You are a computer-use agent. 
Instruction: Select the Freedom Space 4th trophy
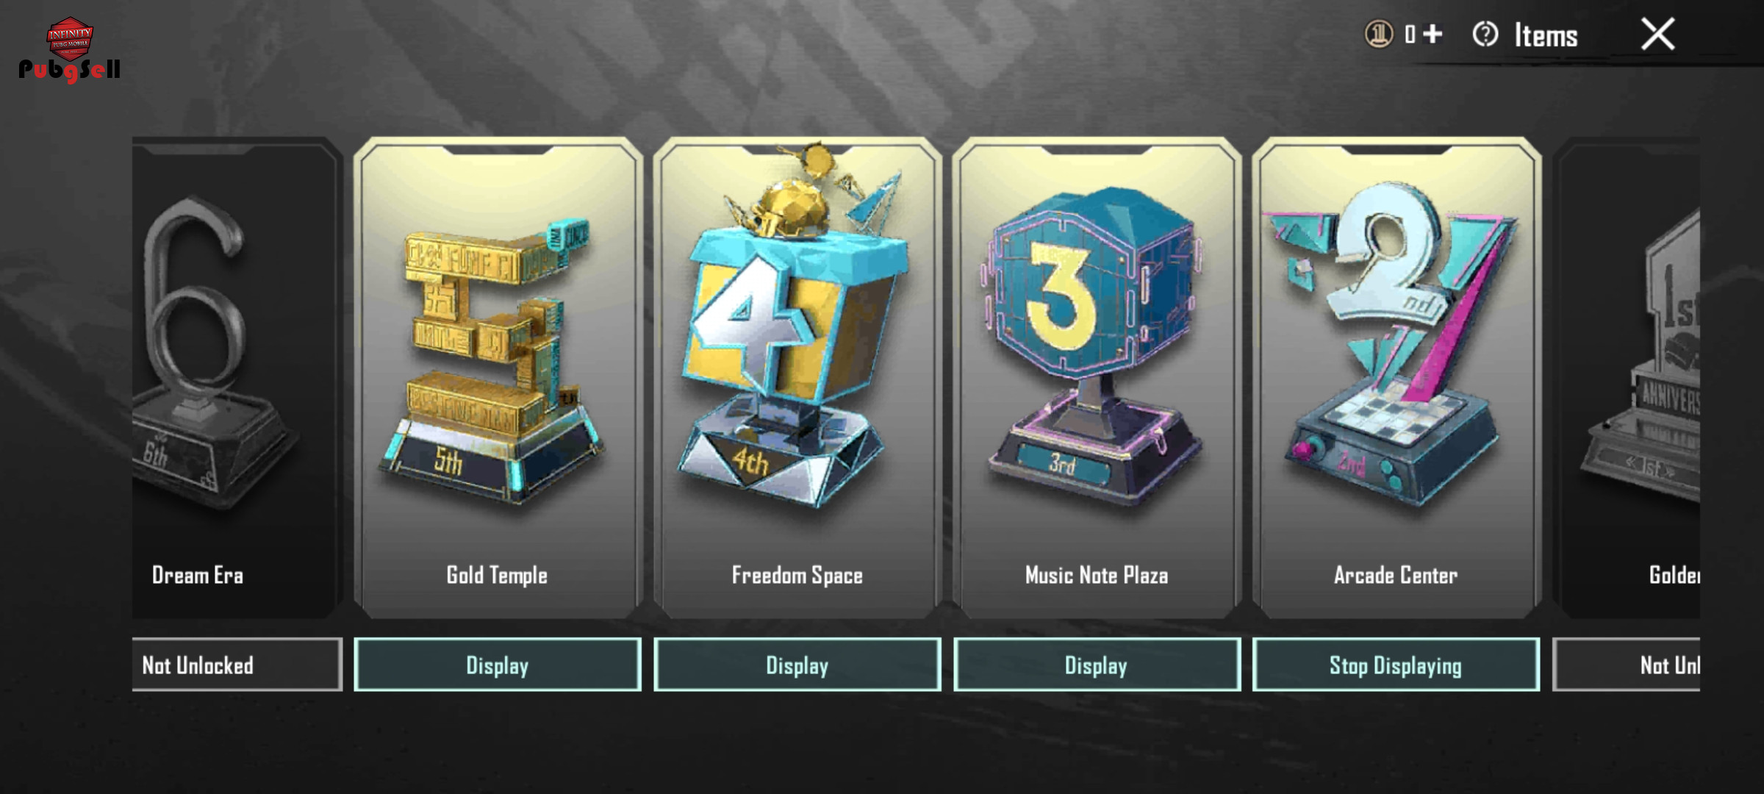pos(797,378)
